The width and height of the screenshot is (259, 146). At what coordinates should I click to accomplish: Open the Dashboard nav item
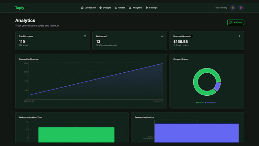click(88, 7)
